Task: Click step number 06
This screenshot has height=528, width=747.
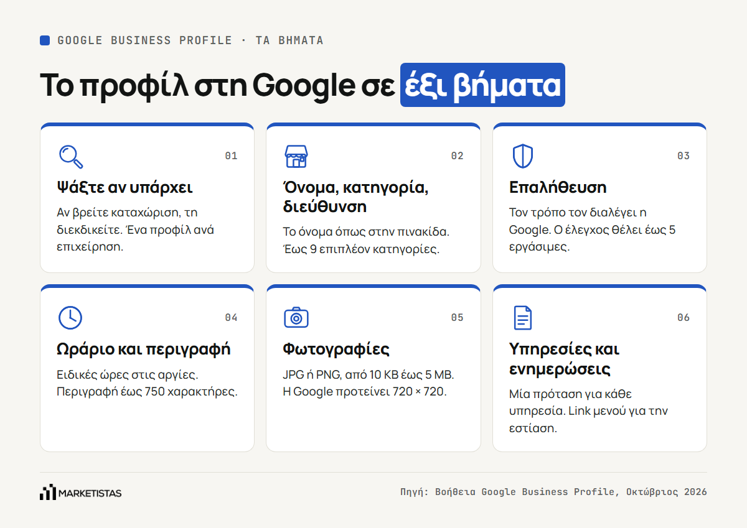Action: (x=684, y=318)
